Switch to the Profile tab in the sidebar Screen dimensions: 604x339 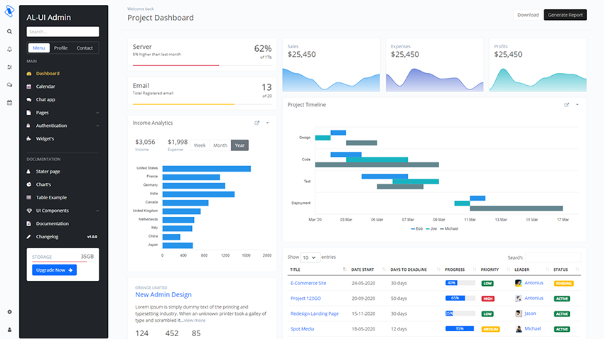pyautogui.click(x=61, y=48)
